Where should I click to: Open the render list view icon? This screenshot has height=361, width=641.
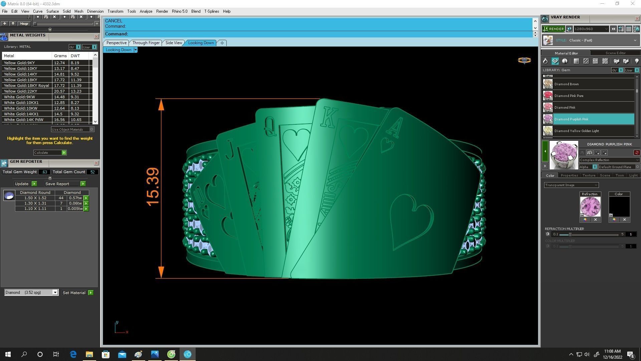tap(629, 29)
